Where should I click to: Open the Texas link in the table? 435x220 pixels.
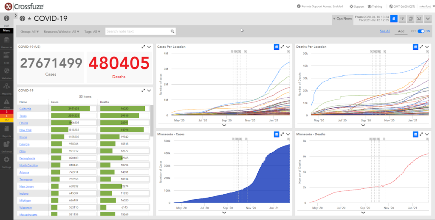tap(23, 116)
